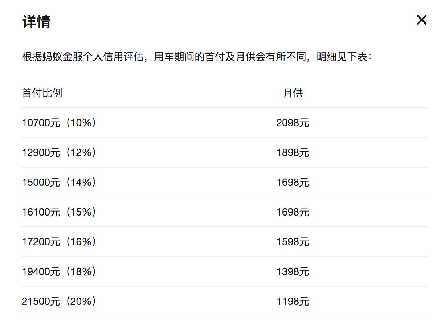Select the 15000元（14%）down payment cell
This screenshot has width=445, height=336.
click(59, 183)
